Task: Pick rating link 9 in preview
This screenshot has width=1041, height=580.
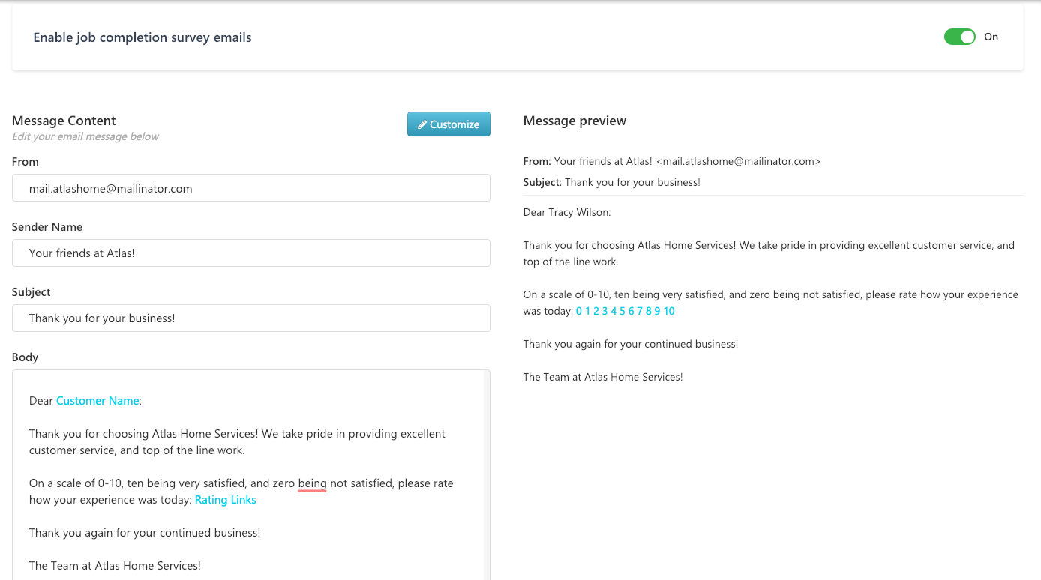Action: click(x=657, y=311)
